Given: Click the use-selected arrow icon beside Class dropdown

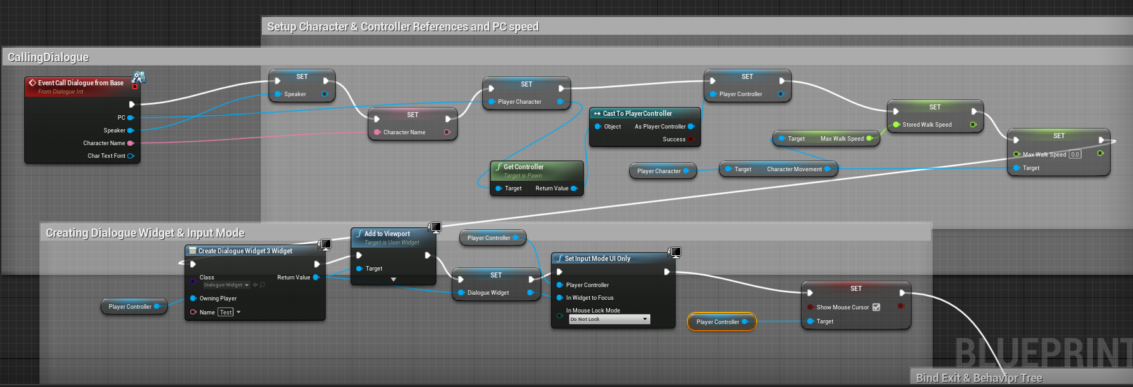Looking at the screenshot, I should tap(255, 285).
